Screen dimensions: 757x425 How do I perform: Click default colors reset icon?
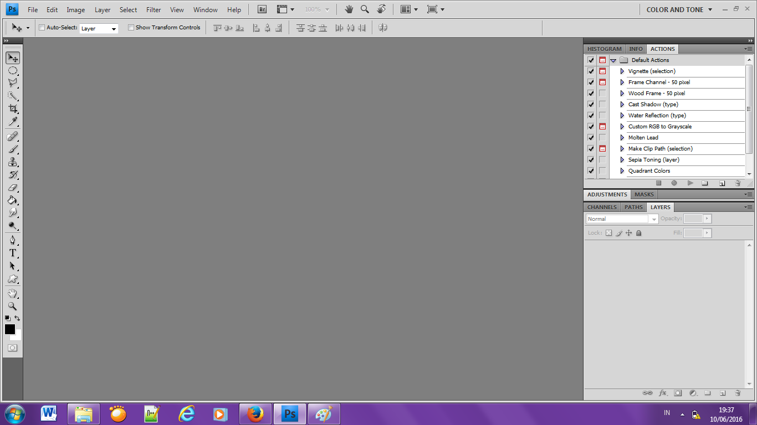(x=8, y=318)
